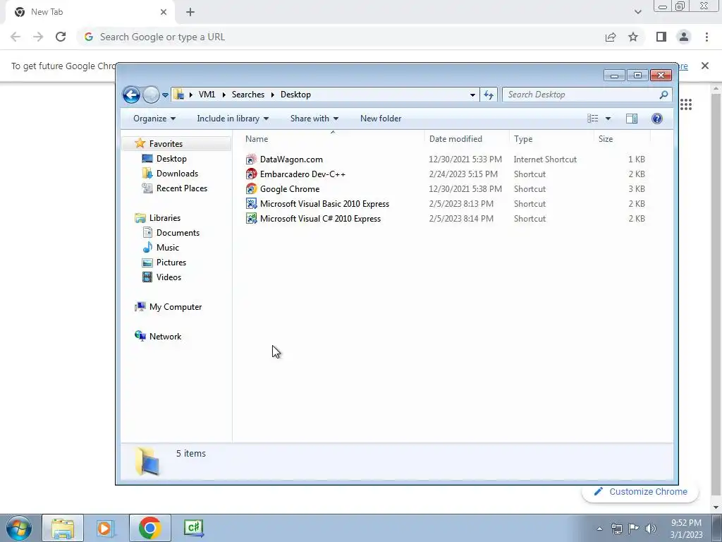
Task: Open the Include in library menu
Action: click(233, 119)
